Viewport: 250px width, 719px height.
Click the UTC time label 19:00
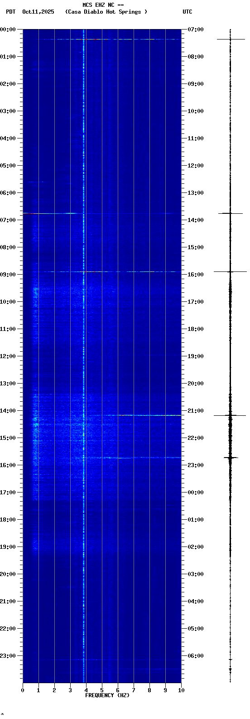tap(196, 356)
